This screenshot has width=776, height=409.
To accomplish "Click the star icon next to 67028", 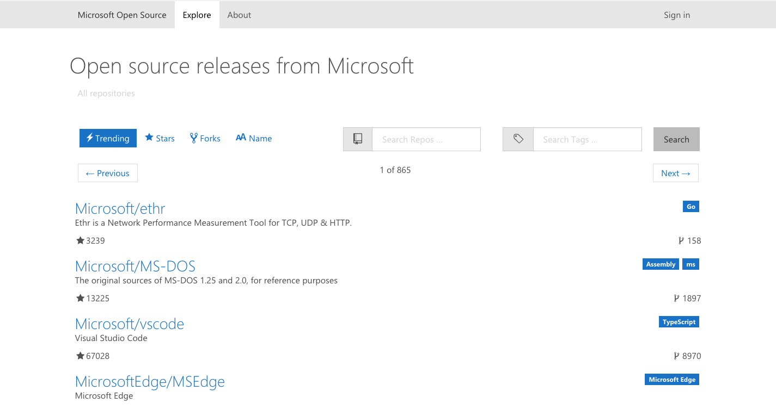I will (x=80, y=356).
